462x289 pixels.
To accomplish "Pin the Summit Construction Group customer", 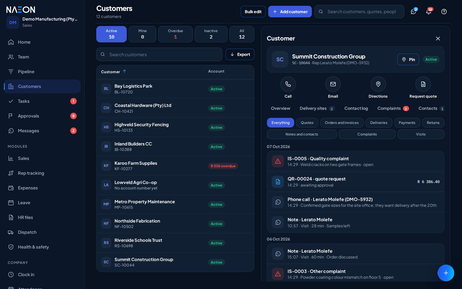I will [408, 60].
